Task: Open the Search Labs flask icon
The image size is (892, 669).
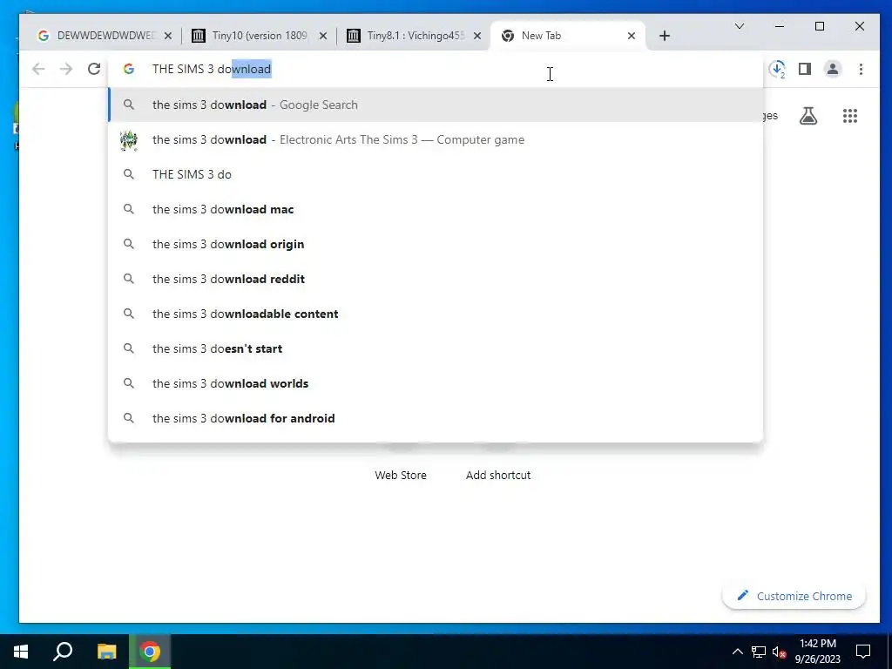Action: pyautogui.click(x=808, y=116)
